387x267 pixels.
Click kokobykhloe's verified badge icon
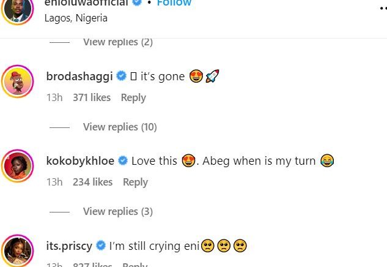[123, 161]
